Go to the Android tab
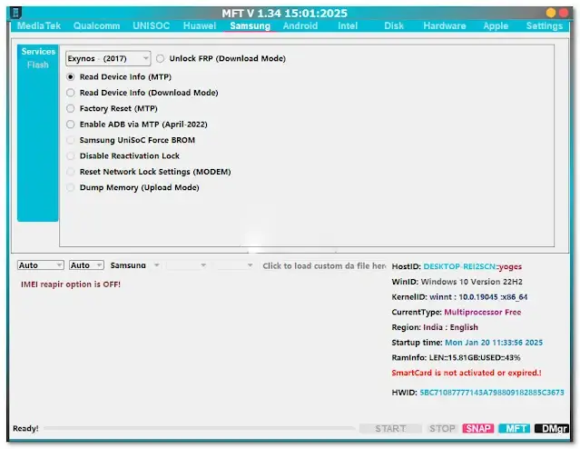Viewport: 580px width, 449px height. coord(300,26)
